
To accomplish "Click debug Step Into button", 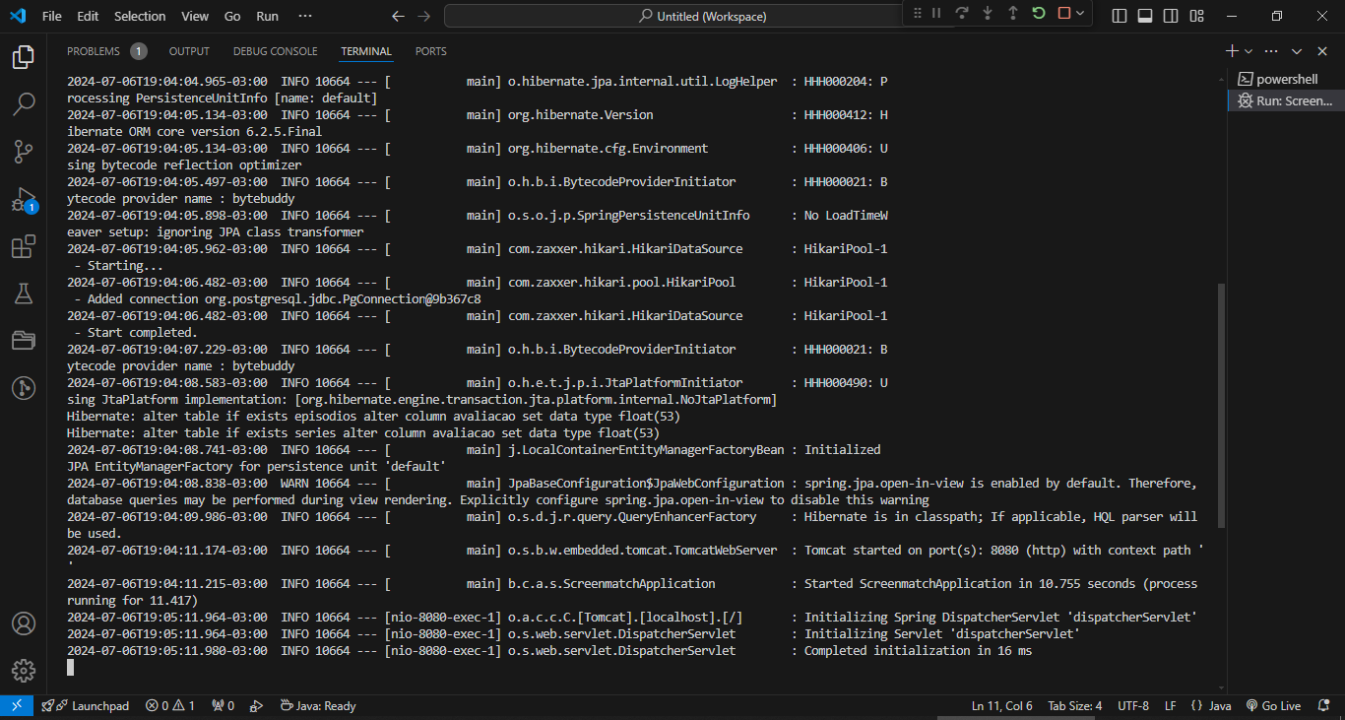I will click(x=988, y=13).
